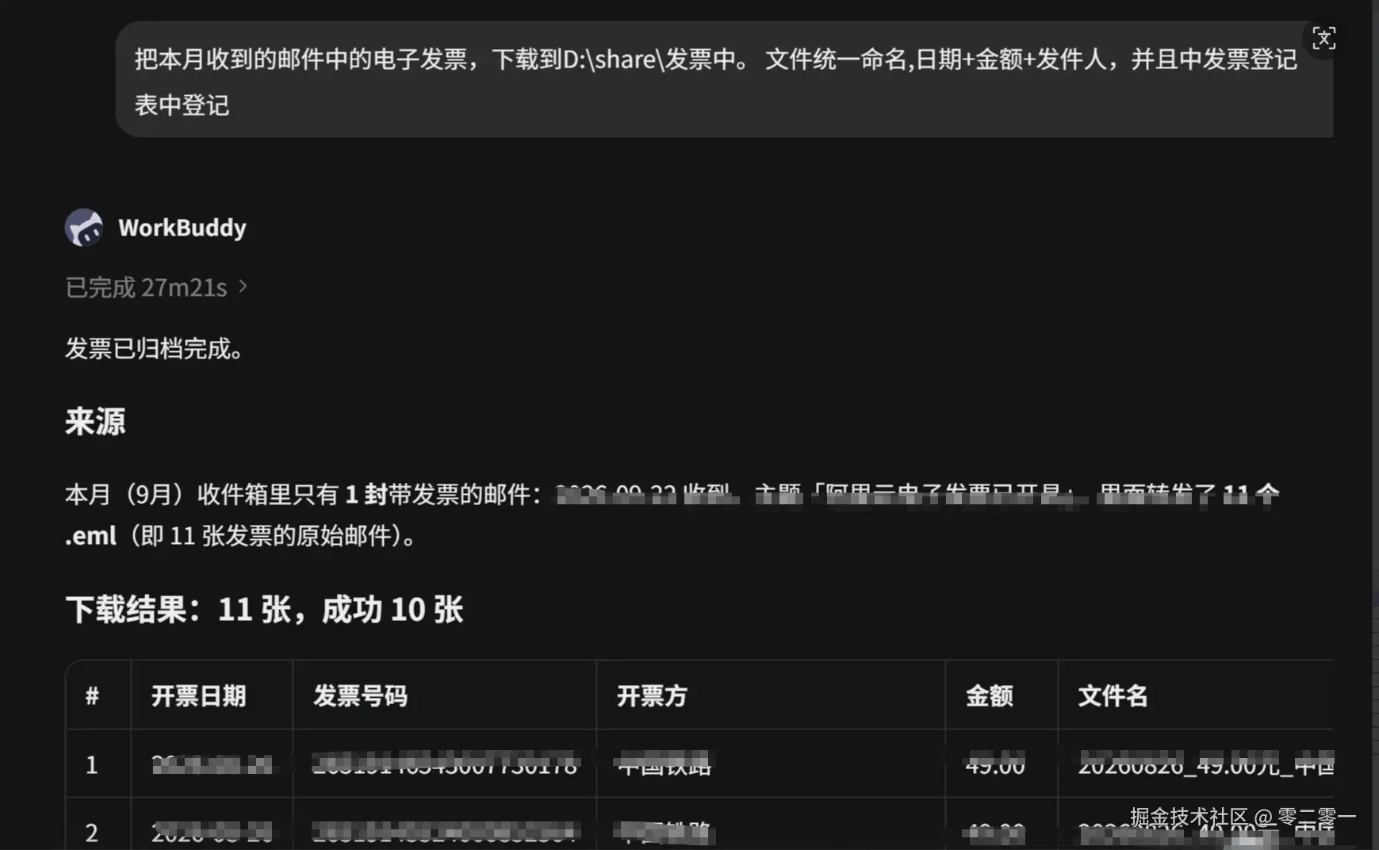Click the 发票已归档完成 line
The width and height of the screenshot is (1379, 850).
point(155,348)
